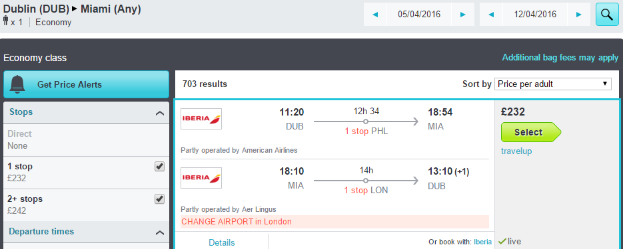Click the magnifying glass search button
Image resolution: width=623 pixels, height=249 pixels.
click(607, 14)
